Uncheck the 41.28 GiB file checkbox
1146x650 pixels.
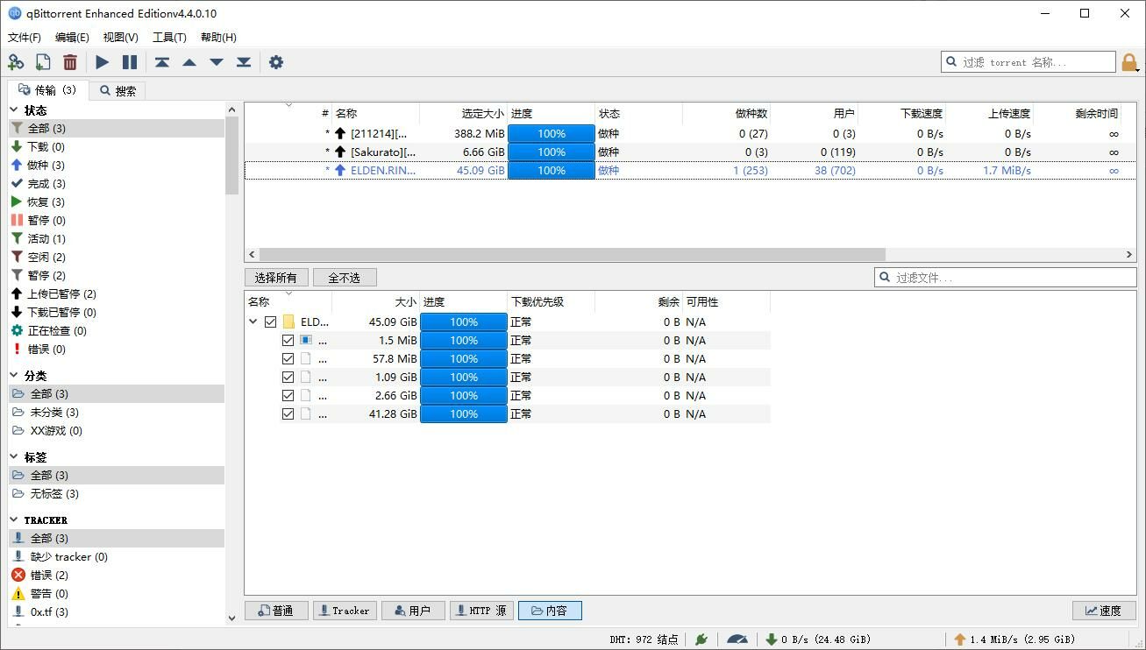pyautogui.click(x=288, y=414)
